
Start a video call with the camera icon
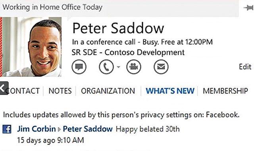134,67
